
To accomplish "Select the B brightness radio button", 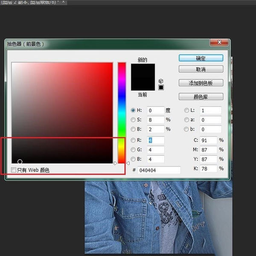I will click(133, 129).
